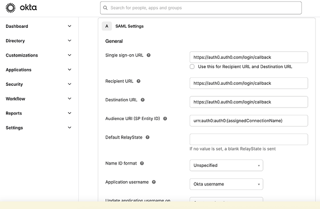
Task: Click the Recipient URL field
Action: (x=249, y=83)
